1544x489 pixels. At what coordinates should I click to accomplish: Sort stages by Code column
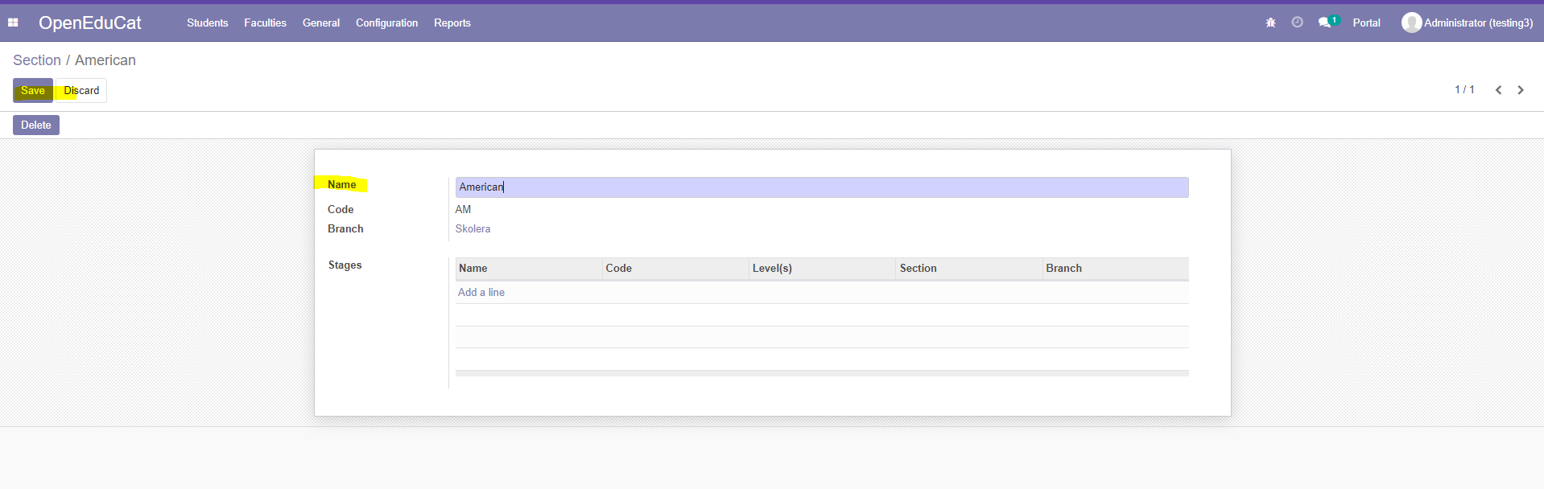coord(675,269)
